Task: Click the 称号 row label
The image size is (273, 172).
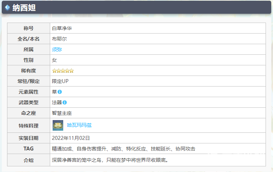Action: coord(29,28)
